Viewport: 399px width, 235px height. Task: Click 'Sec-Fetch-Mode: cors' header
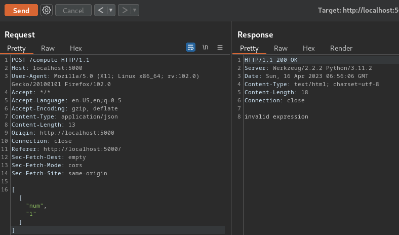[47, 165]
